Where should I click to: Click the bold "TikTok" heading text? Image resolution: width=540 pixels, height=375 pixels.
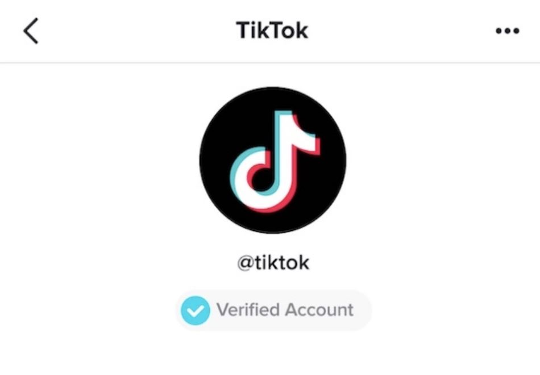click(272, 30)
